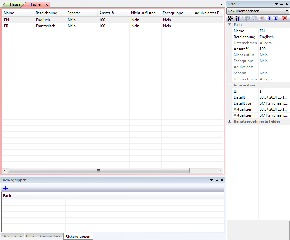Screen dimensions: 290x240
Task: Switch to the Häuser tab
Action: click(x=16, y=5)
